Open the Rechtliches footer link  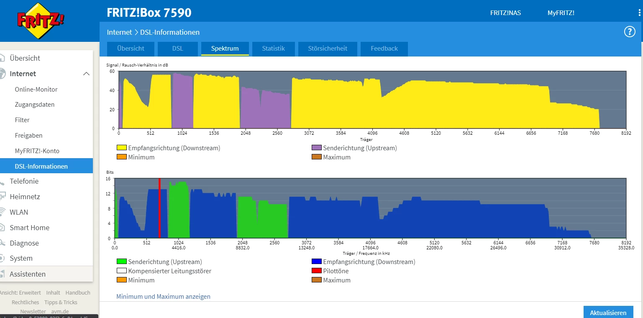pyautogui.click(x=26, y=302)
